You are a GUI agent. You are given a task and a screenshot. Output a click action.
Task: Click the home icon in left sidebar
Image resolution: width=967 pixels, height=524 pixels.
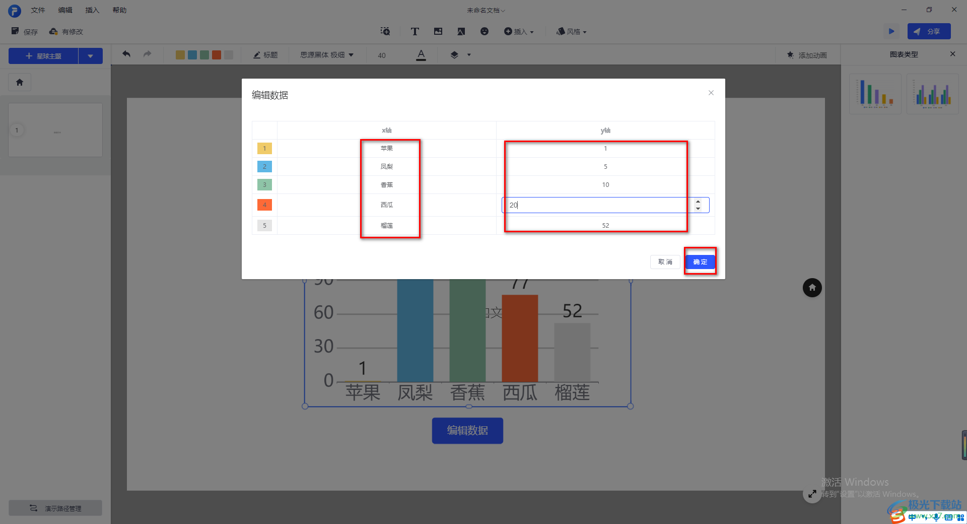point(20,82)
